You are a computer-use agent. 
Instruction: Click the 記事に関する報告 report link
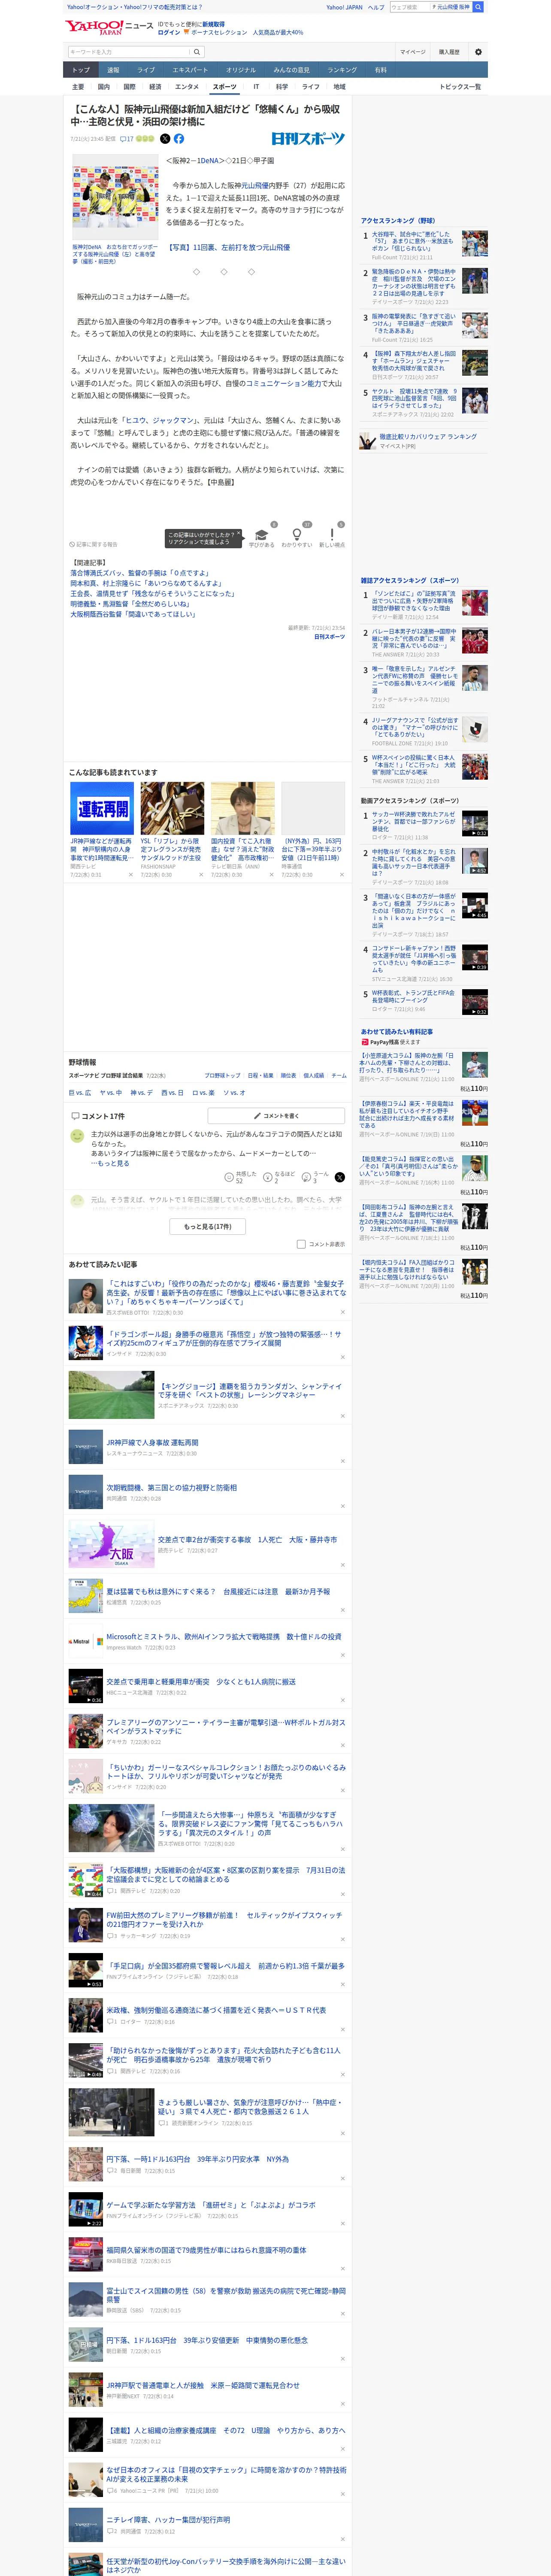click(94, 544)
